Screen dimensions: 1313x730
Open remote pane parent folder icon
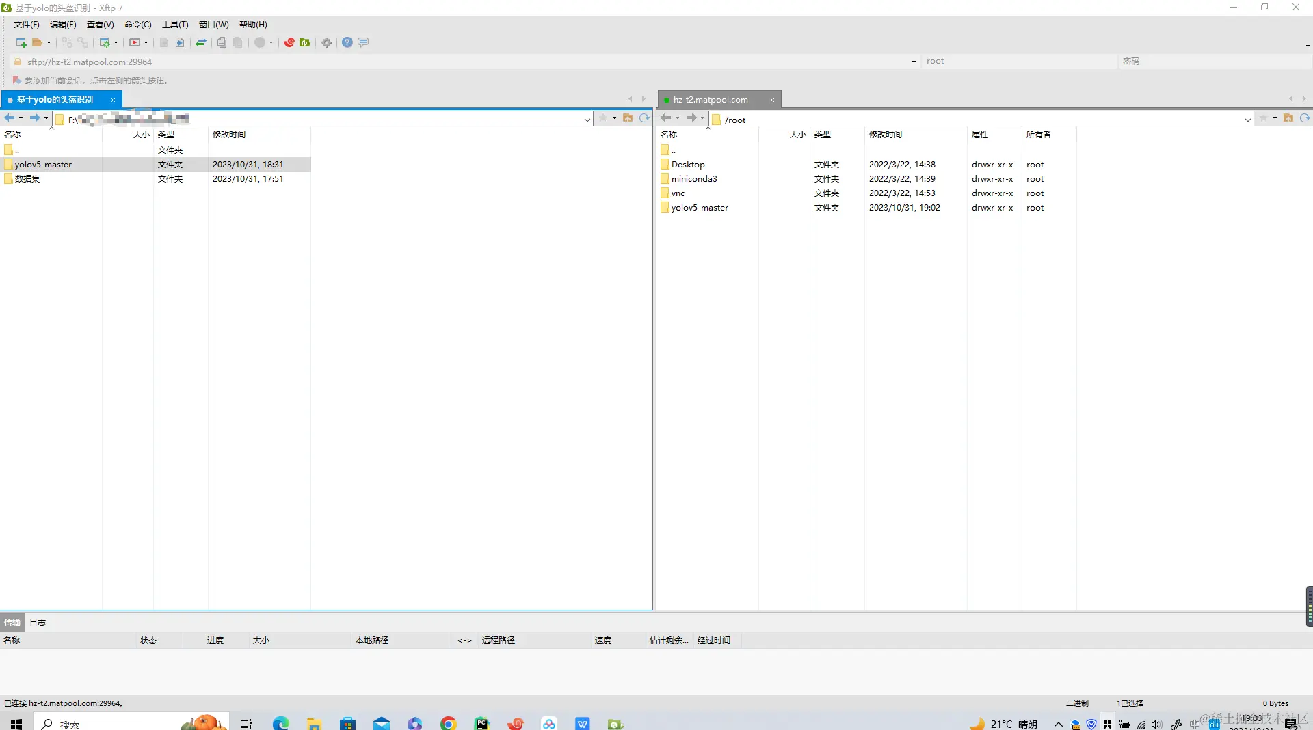click(x=1288, y=118)
